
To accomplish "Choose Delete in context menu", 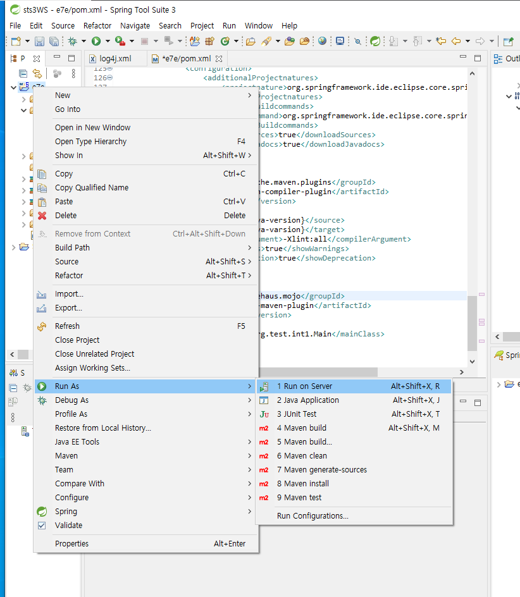I will pos(146,216).
